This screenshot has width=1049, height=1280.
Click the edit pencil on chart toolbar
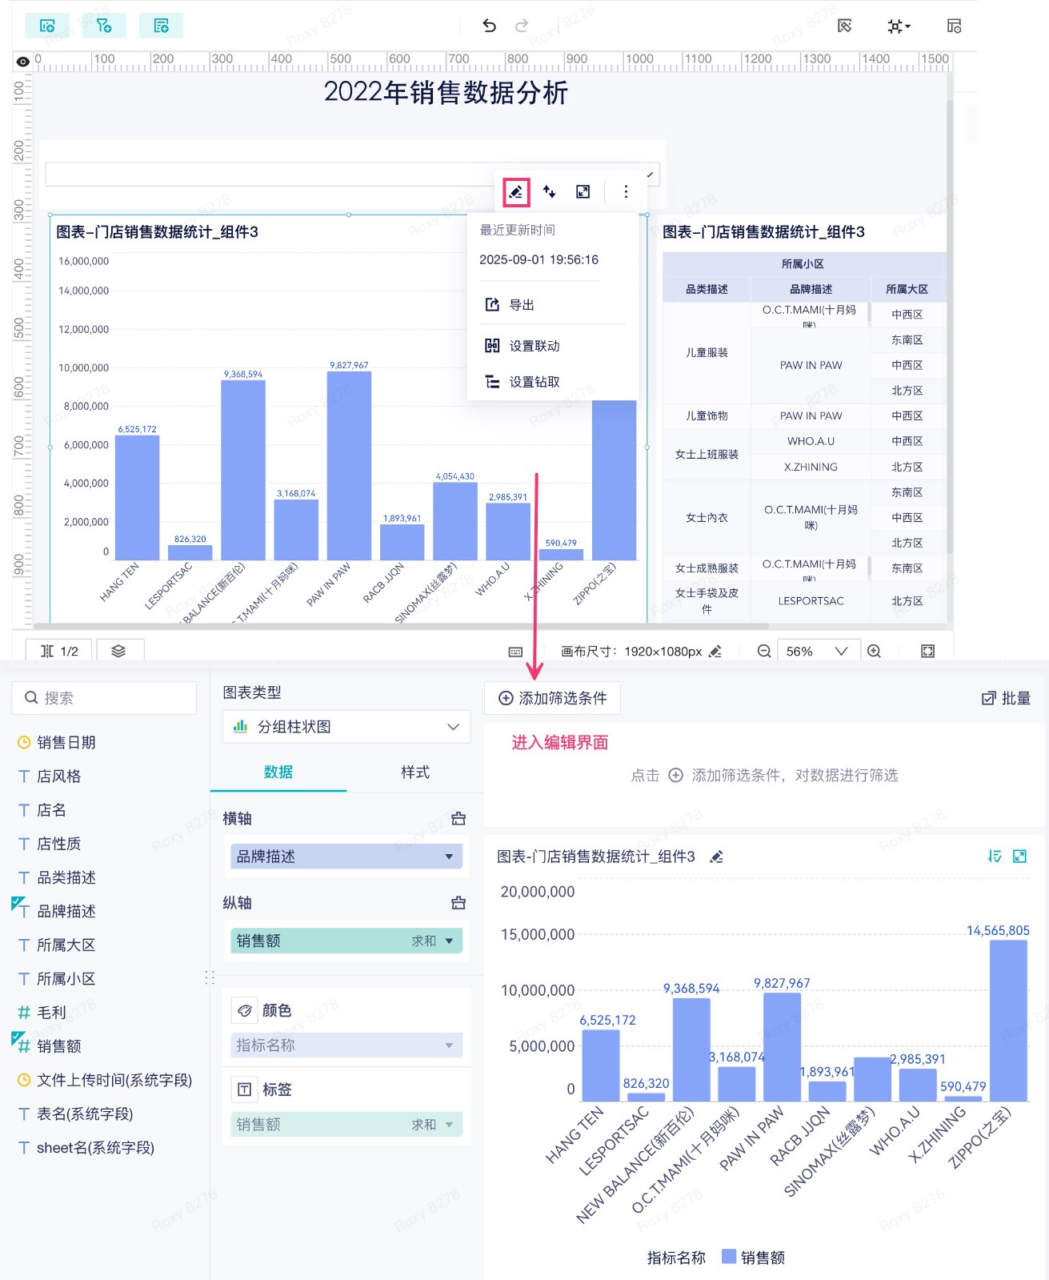coord(516,191)
